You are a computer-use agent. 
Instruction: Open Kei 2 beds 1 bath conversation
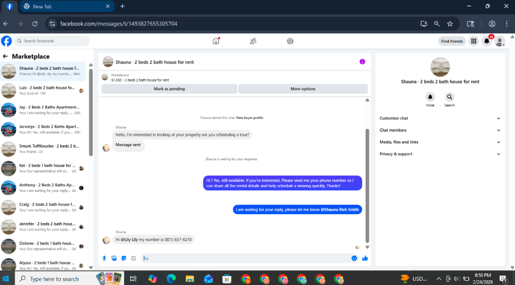43,168
